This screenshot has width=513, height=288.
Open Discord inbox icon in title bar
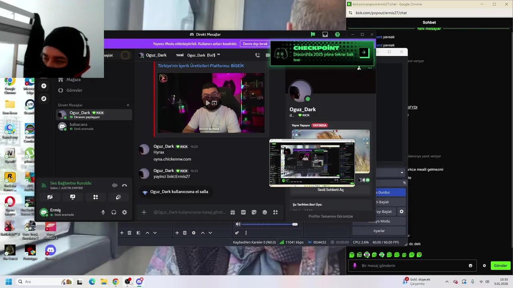[x=325, y=34]
